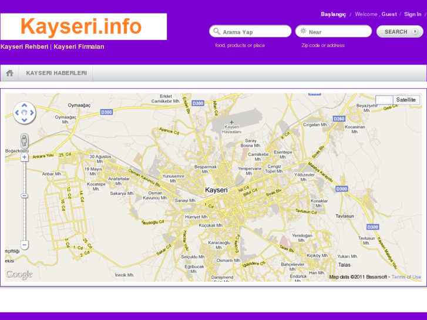This screenshot has height=320, width=427.
Task: Click D300 shield near Erkilet Blv
Action: 198,103
